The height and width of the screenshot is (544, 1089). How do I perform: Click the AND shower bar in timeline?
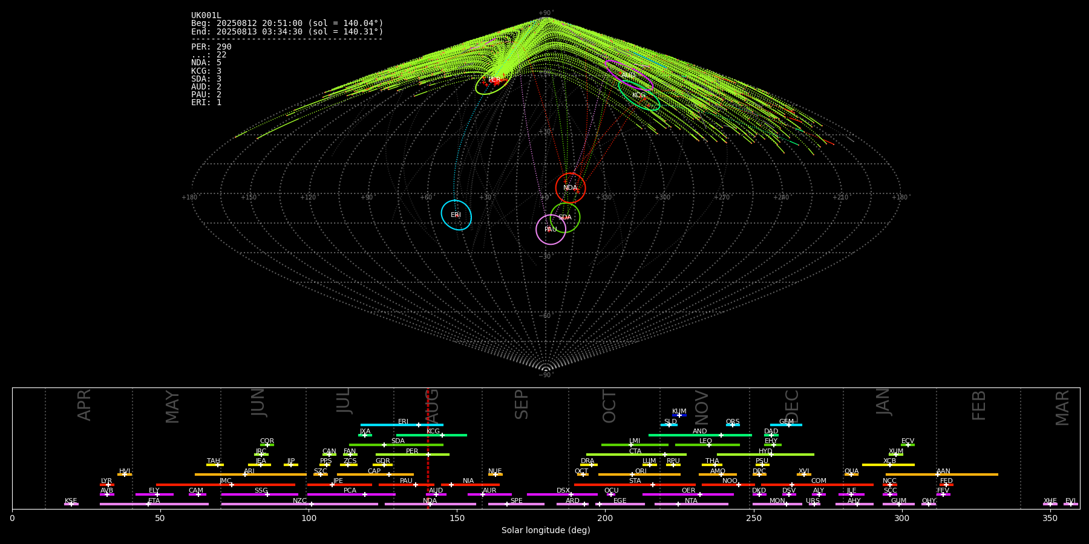click(x=700, y=435)
